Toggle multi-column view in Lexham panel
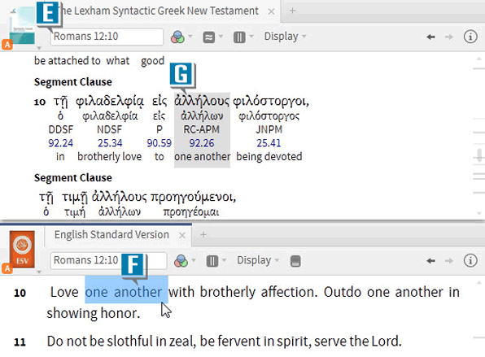Viewport: 485px width, 357px height. (239, 37)
